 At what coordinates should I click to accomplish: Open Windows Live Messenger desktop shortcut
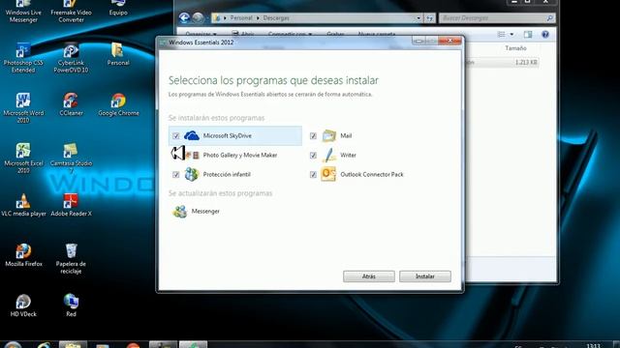point(23,11)
